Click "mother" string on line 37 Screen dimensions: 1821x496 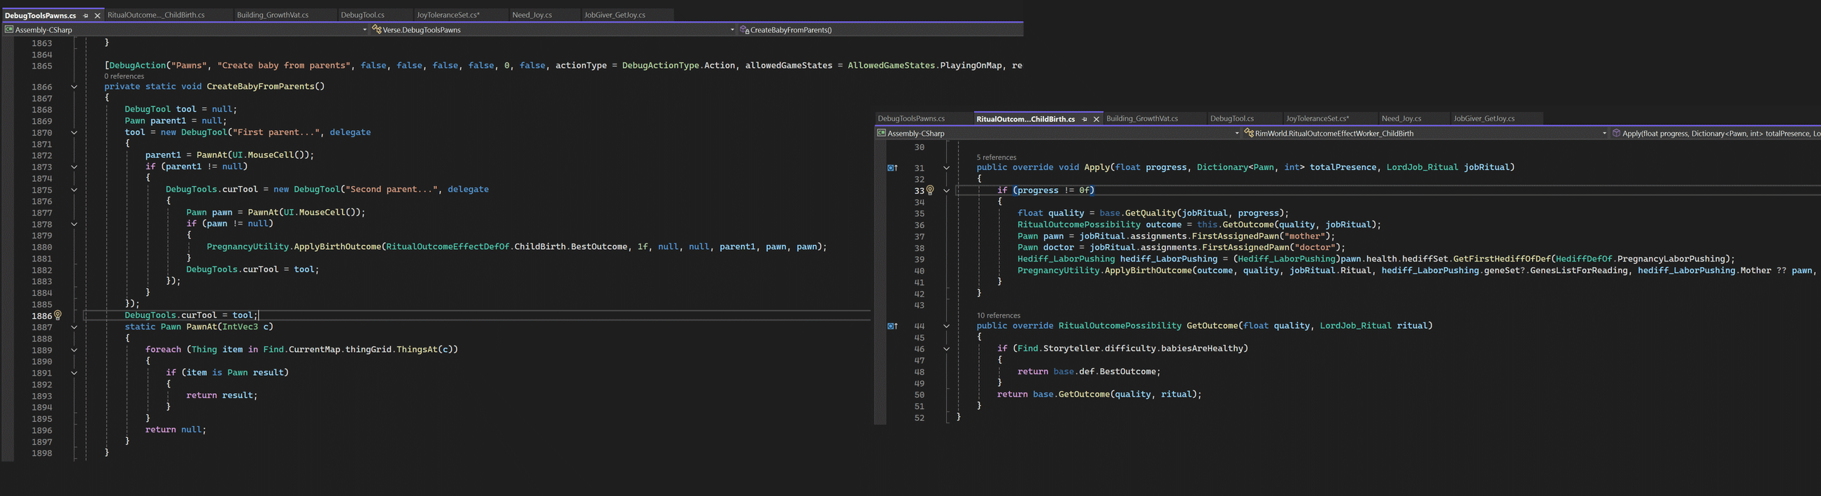[1305, 236]
